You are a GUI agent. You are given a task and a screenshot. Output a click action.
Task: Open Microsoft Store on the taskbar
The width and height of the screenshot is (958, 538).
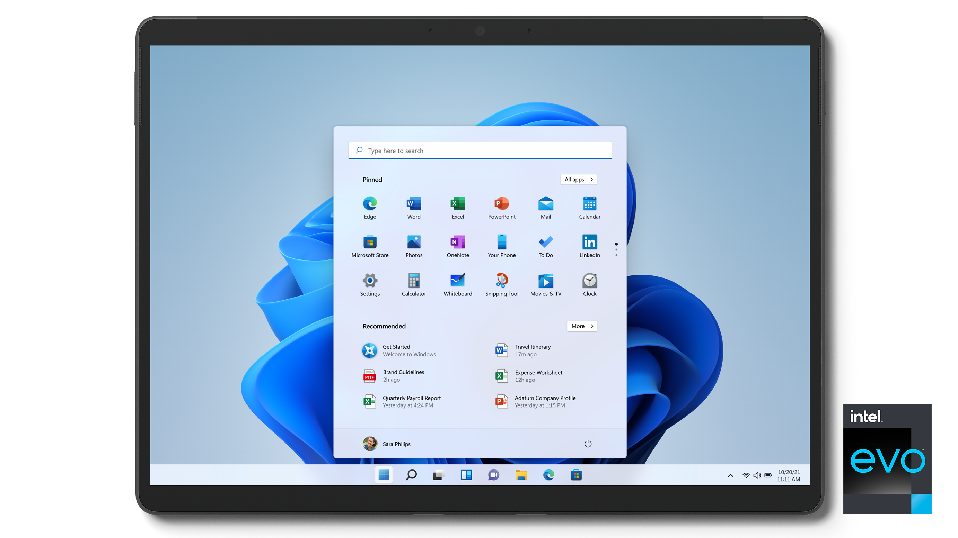pos(576,475)
